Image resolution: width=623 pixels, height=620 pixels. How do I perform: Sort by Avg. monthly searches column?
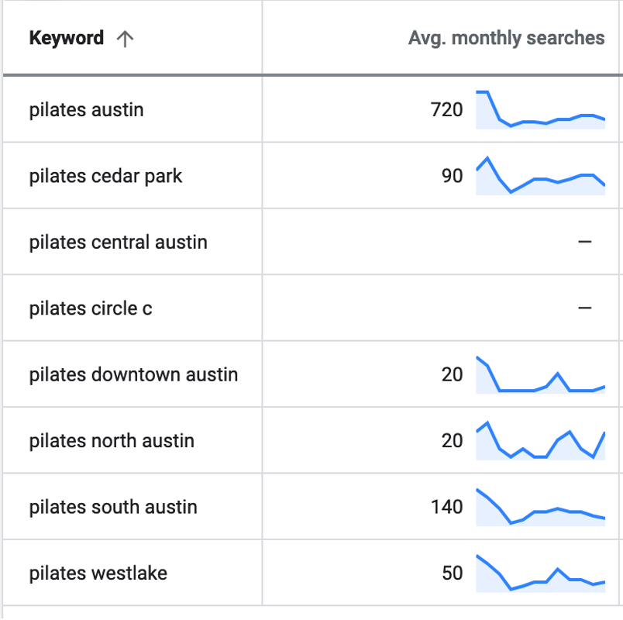506,37
